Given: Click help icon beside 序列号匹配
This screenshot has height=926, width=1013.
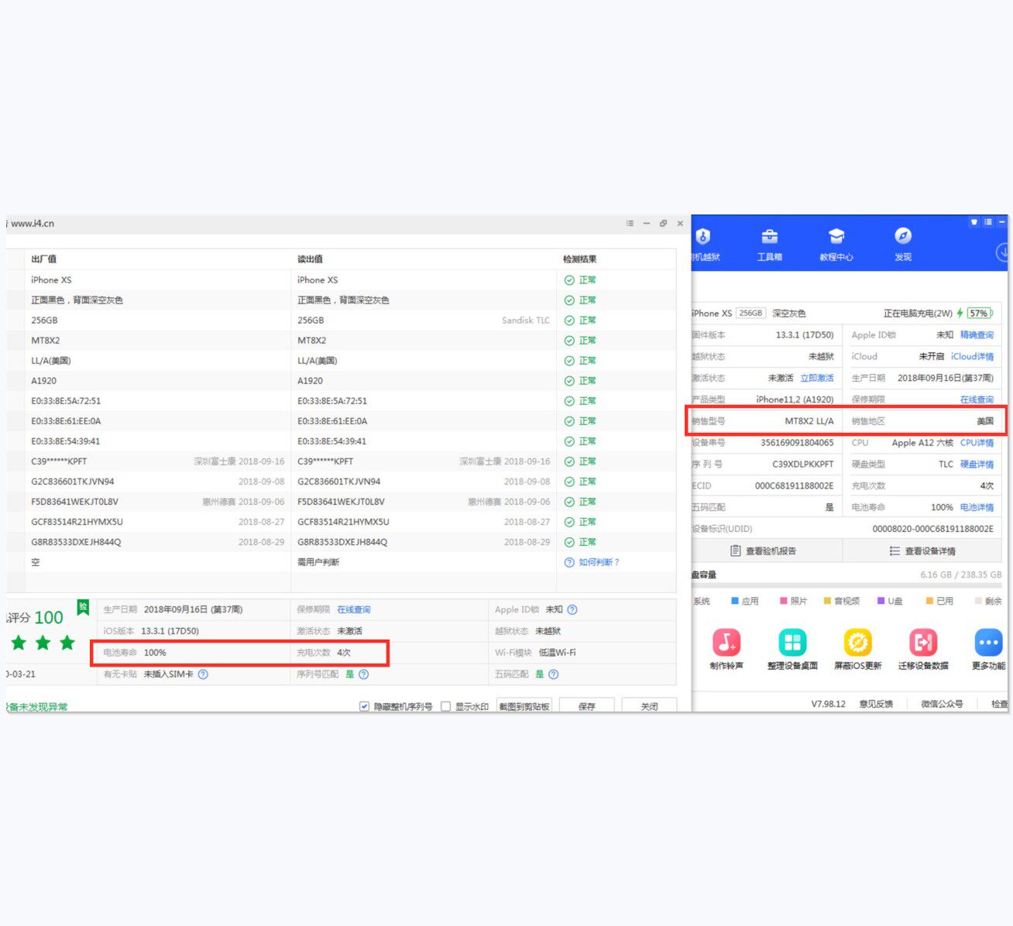Looking at the screenshot, I should [364, 674].
